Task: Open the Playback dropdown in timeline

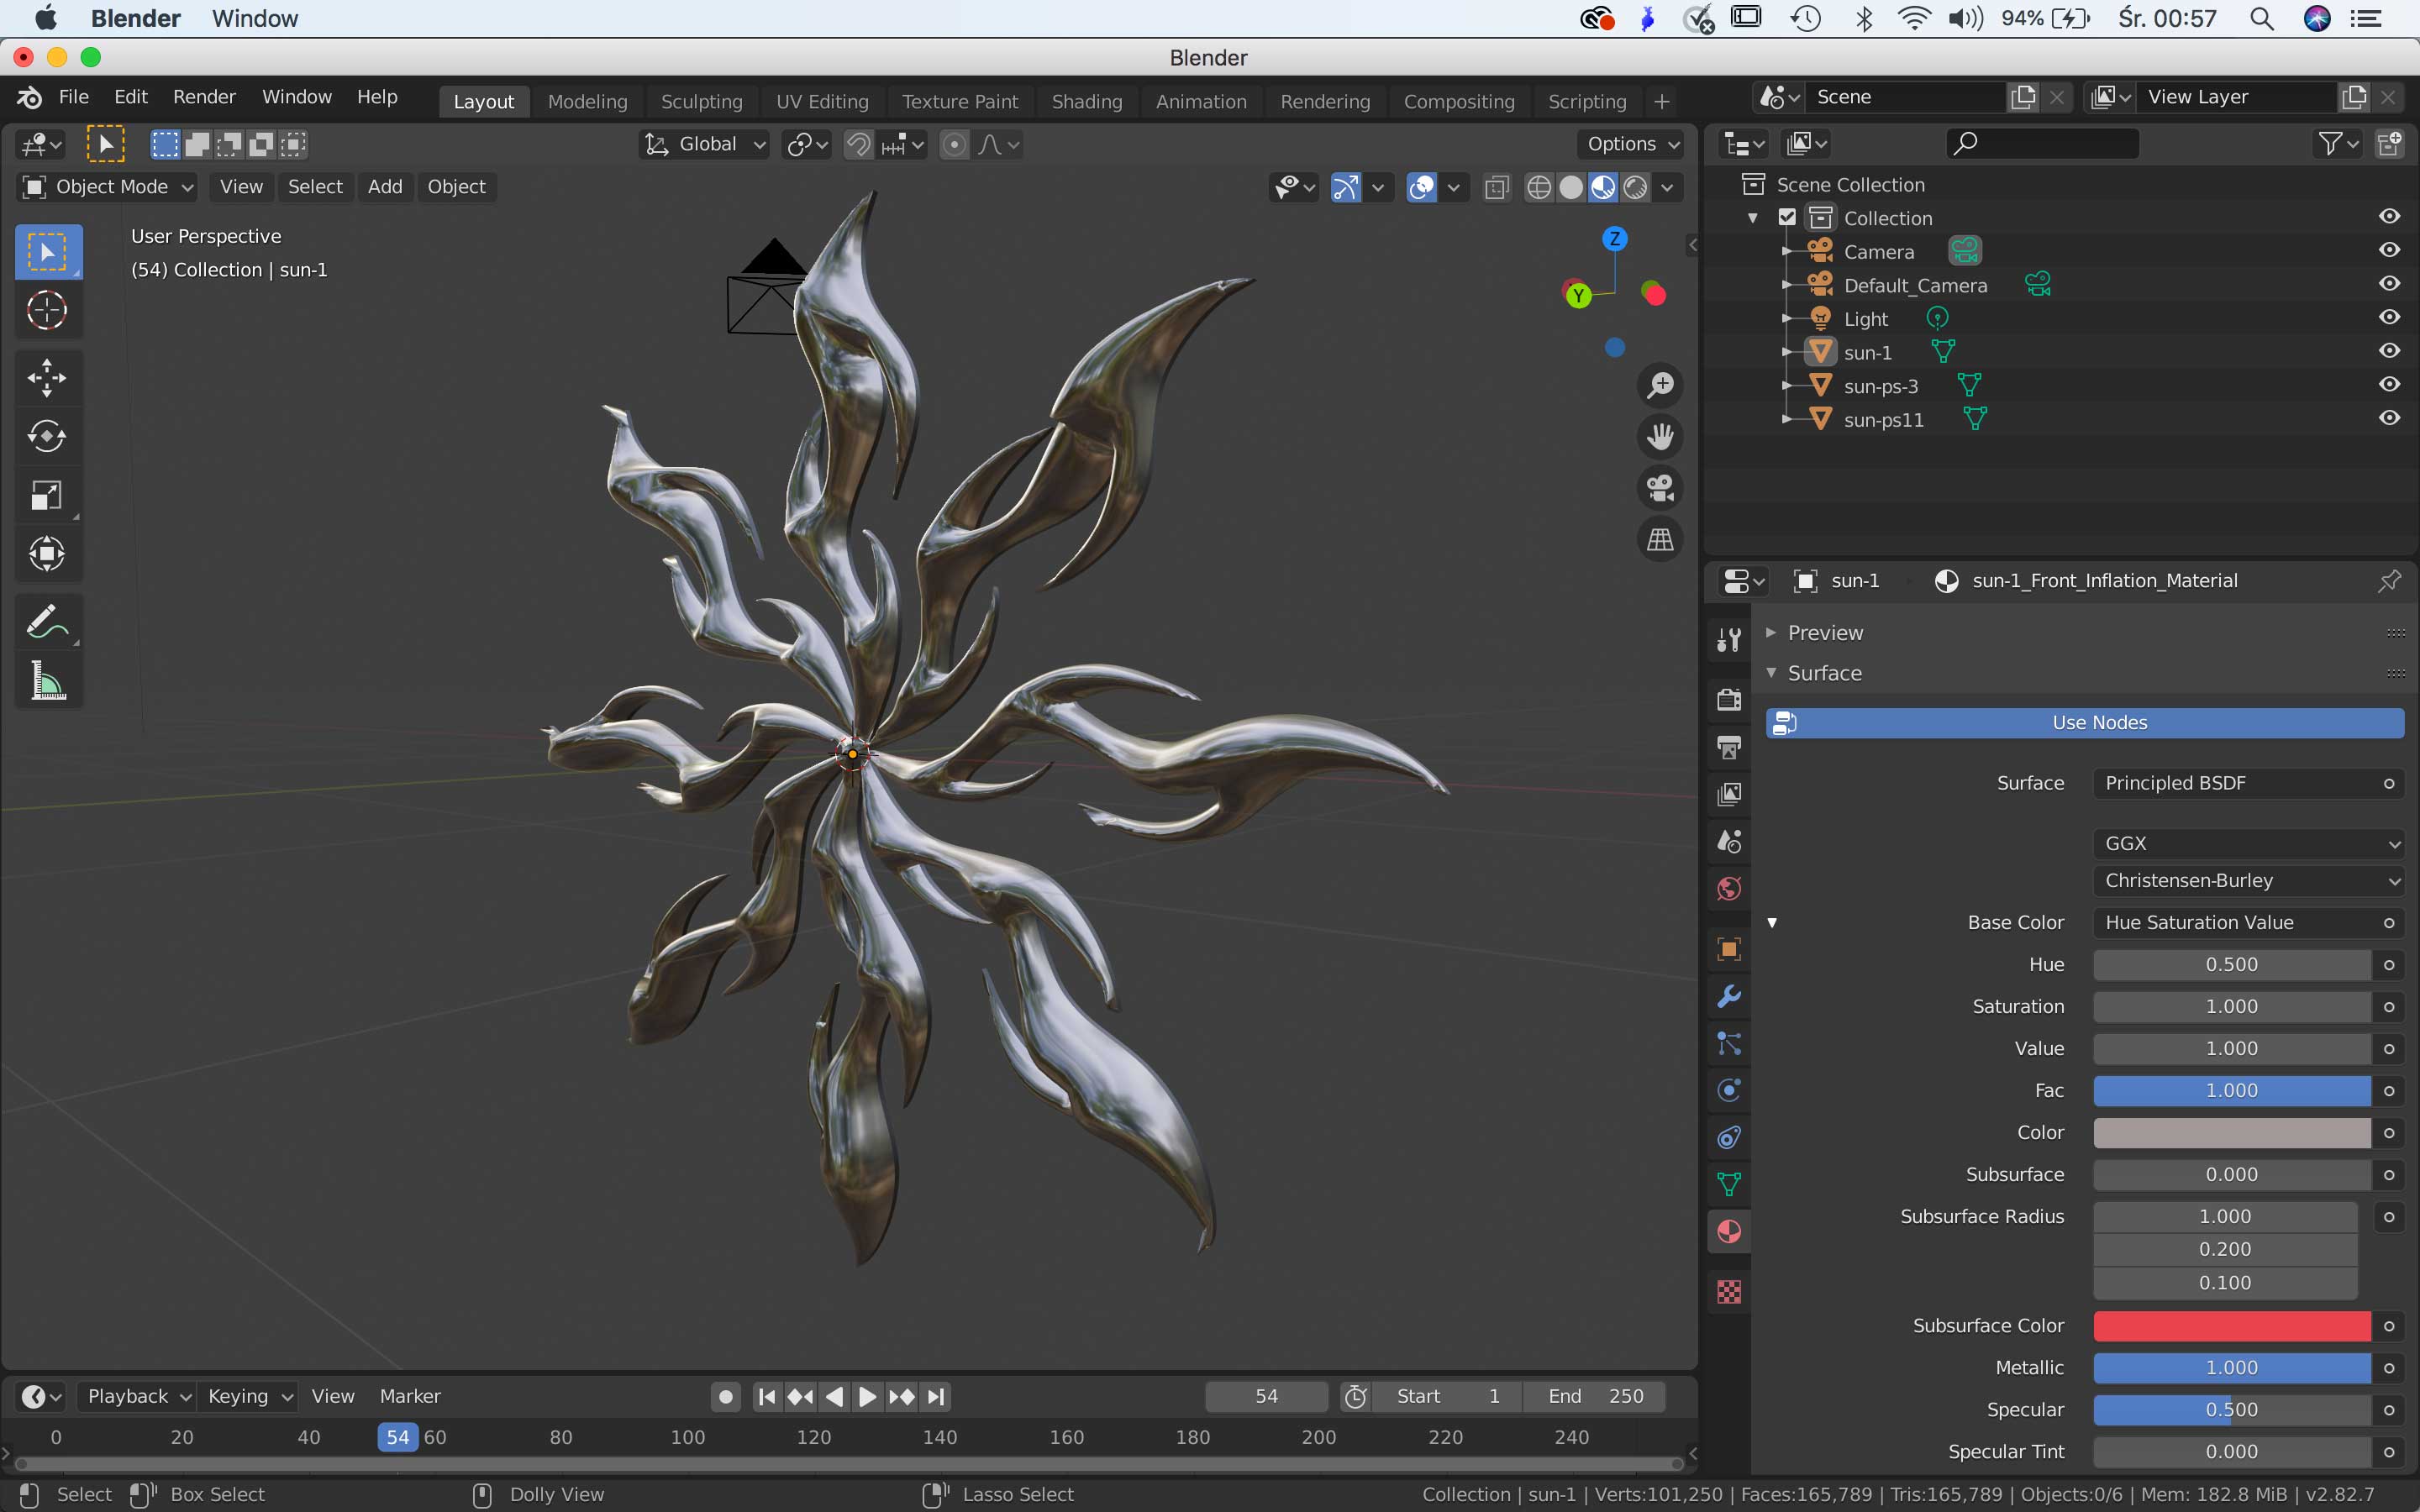Action: (137, 1396)
